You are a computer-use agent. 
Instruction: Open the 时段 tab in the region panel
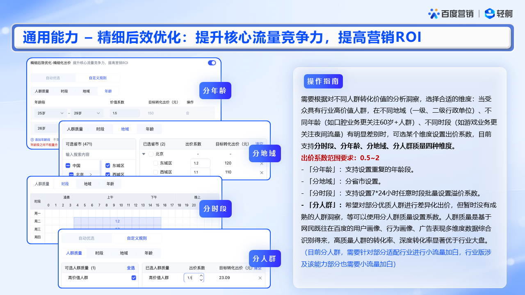(x=100, y=129)
